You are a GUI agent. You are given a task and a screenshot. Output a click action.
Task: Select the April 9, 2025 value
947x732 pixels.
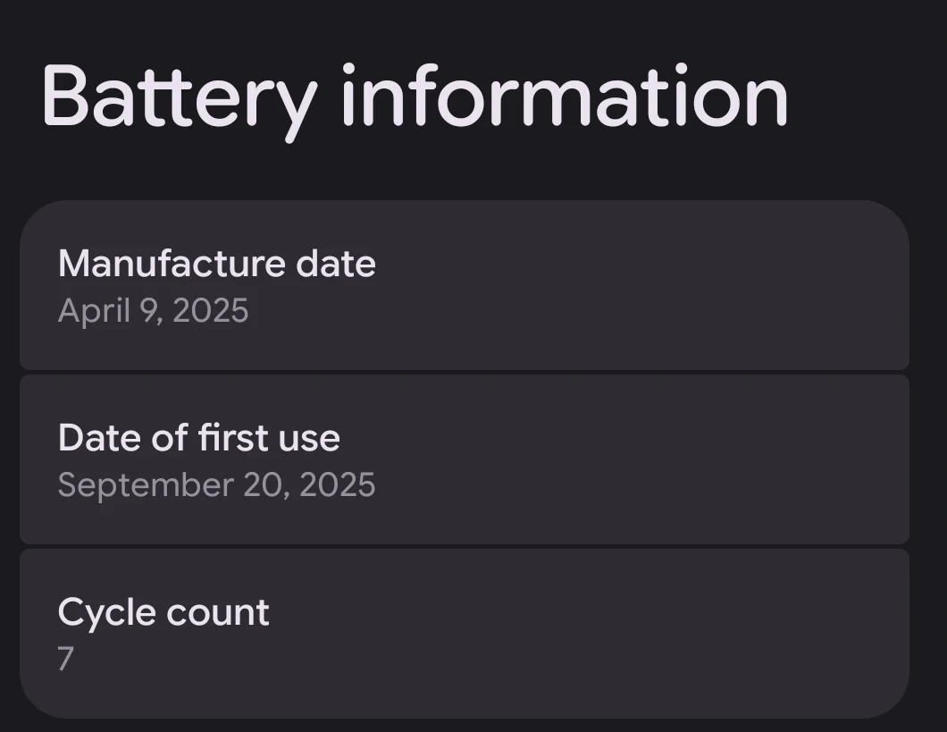(x=154, y=311)
